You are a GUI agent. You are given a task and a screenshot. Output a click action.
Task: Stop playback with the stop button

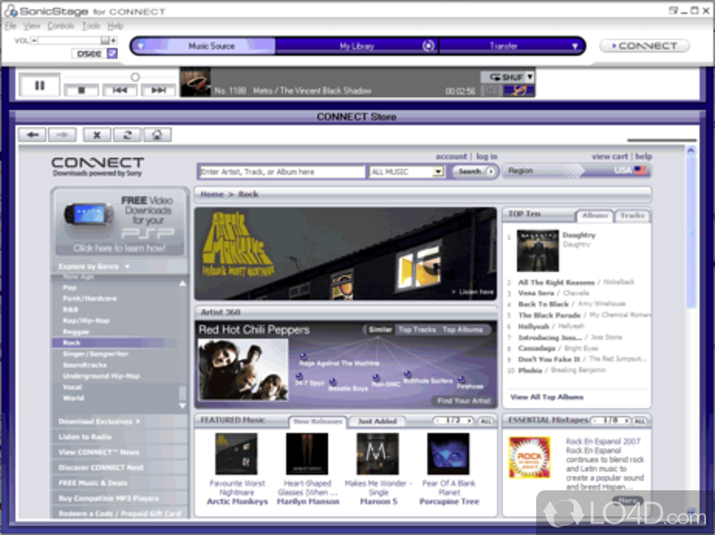coord(81,90)
